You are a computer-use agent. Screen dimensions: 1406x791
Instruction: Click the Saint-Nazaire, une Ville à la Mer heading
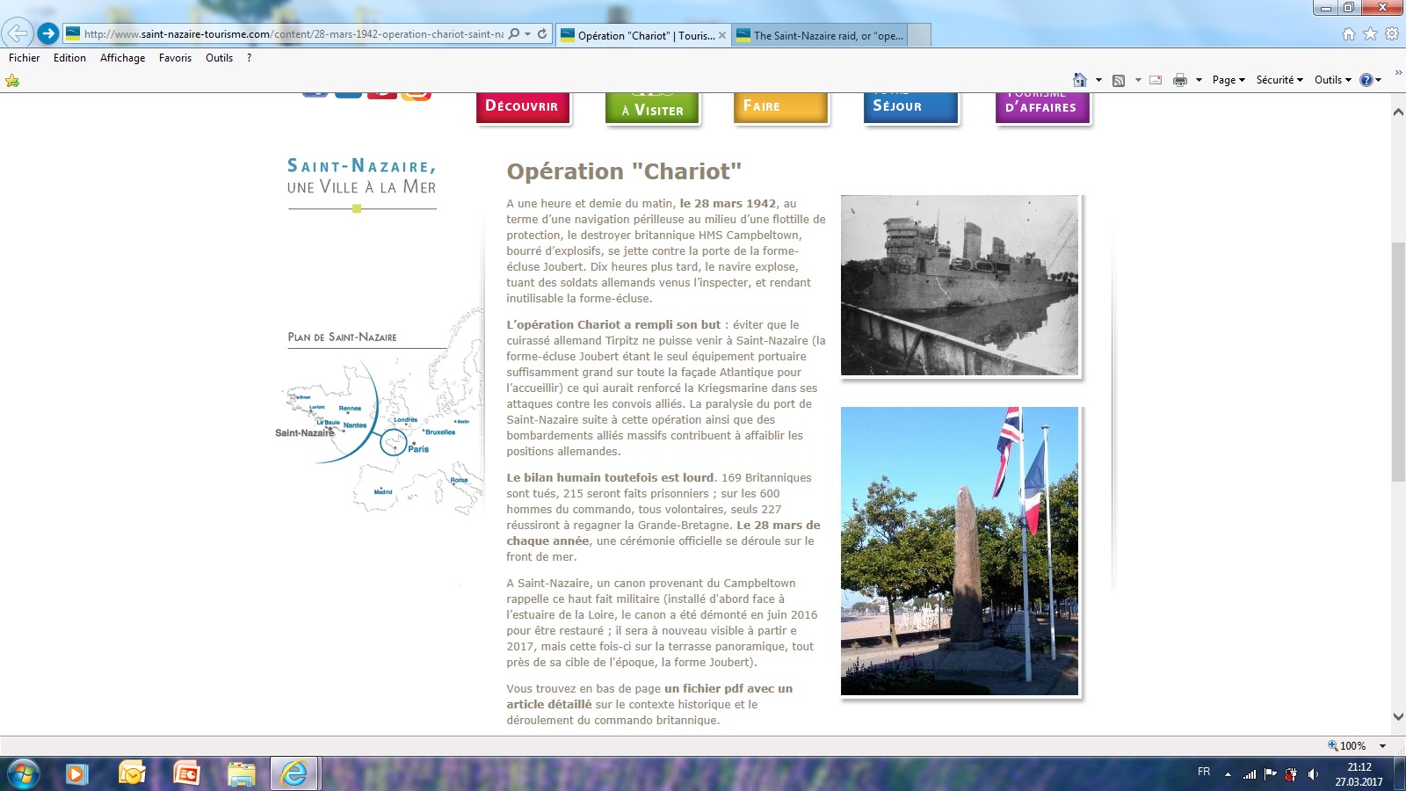click(361, 177)
